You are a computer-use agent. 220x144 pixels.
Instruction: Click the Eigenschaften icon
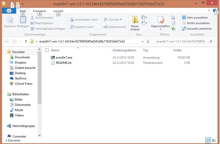coord(160,20)
